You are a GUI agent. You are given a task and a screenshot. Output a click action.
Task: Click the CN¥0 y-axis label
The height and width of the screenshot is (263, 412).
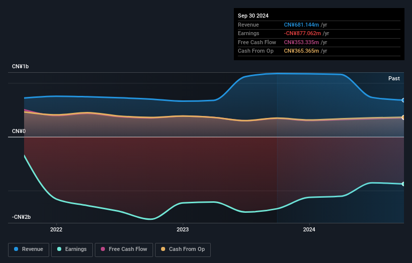(19, 131)
